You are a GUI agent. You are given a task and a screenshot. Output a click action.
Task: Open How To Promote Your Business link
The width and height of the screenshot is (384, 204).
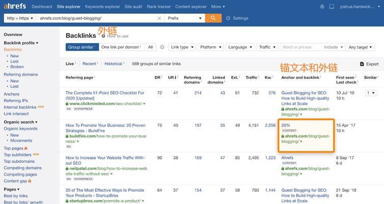[105, 128]
